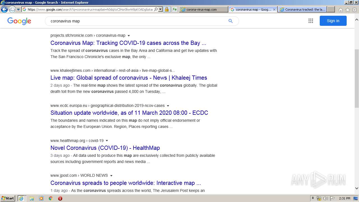Switch to the corona-virus-map.com tab
The image size is (359, 202).
pyautogui.click(x=203, y=9)
